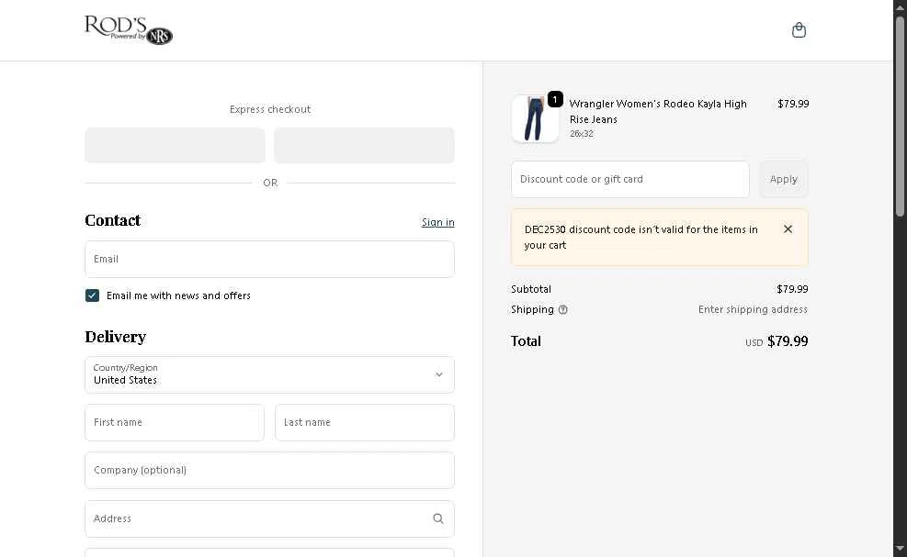Open the Country/Region dropdown

click(x=269, y=375)
